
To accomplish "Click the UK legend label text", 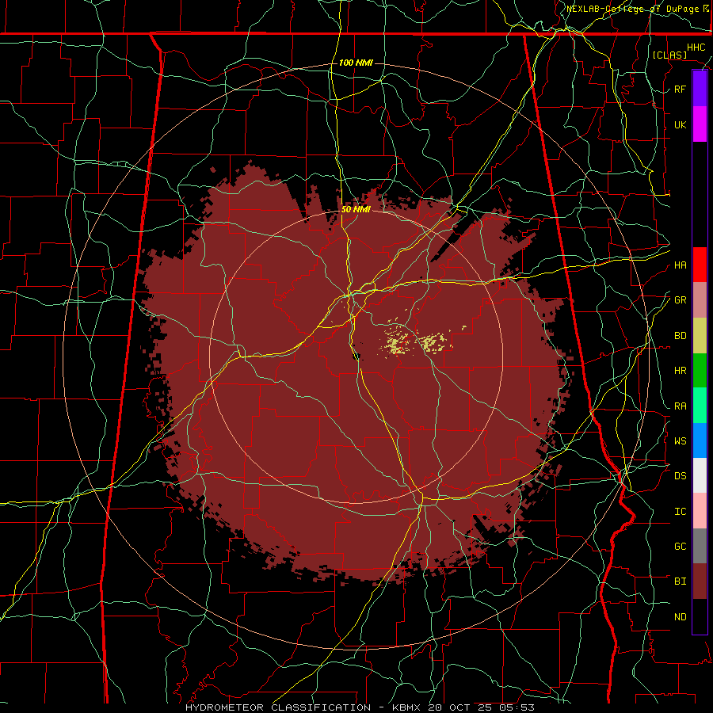I will coord(680,124).
